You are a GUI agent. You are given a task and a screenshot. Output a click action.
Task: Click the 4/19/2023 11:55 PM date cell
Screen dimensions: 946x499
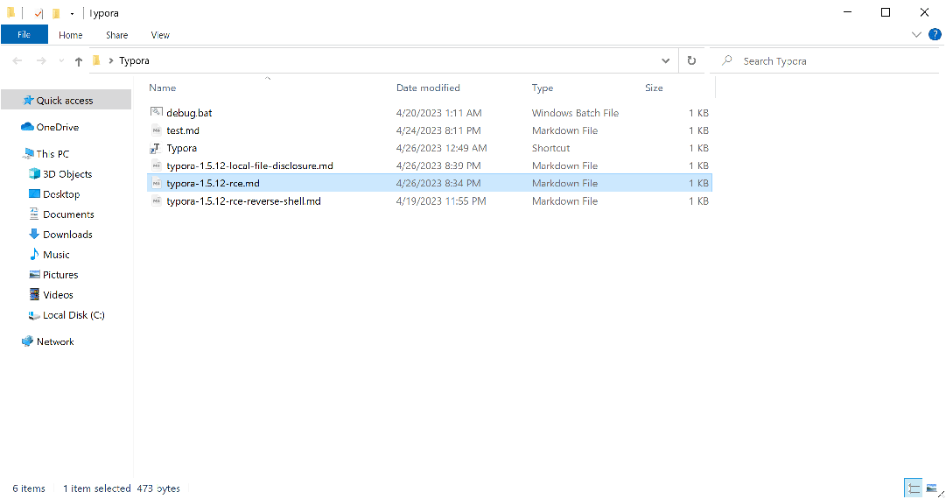tap(441, 201)
